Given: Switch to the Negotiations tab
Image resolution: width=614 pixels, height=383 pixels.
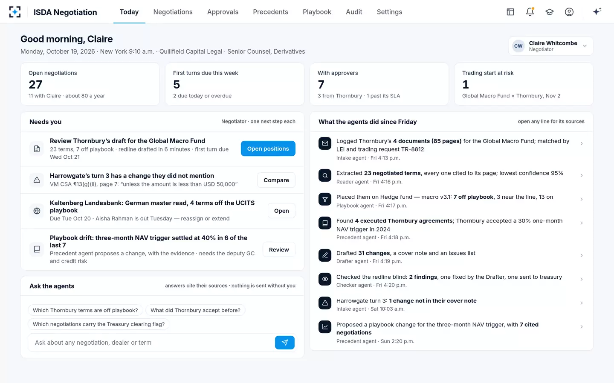Looking at the screenshot, I should 173,12.
